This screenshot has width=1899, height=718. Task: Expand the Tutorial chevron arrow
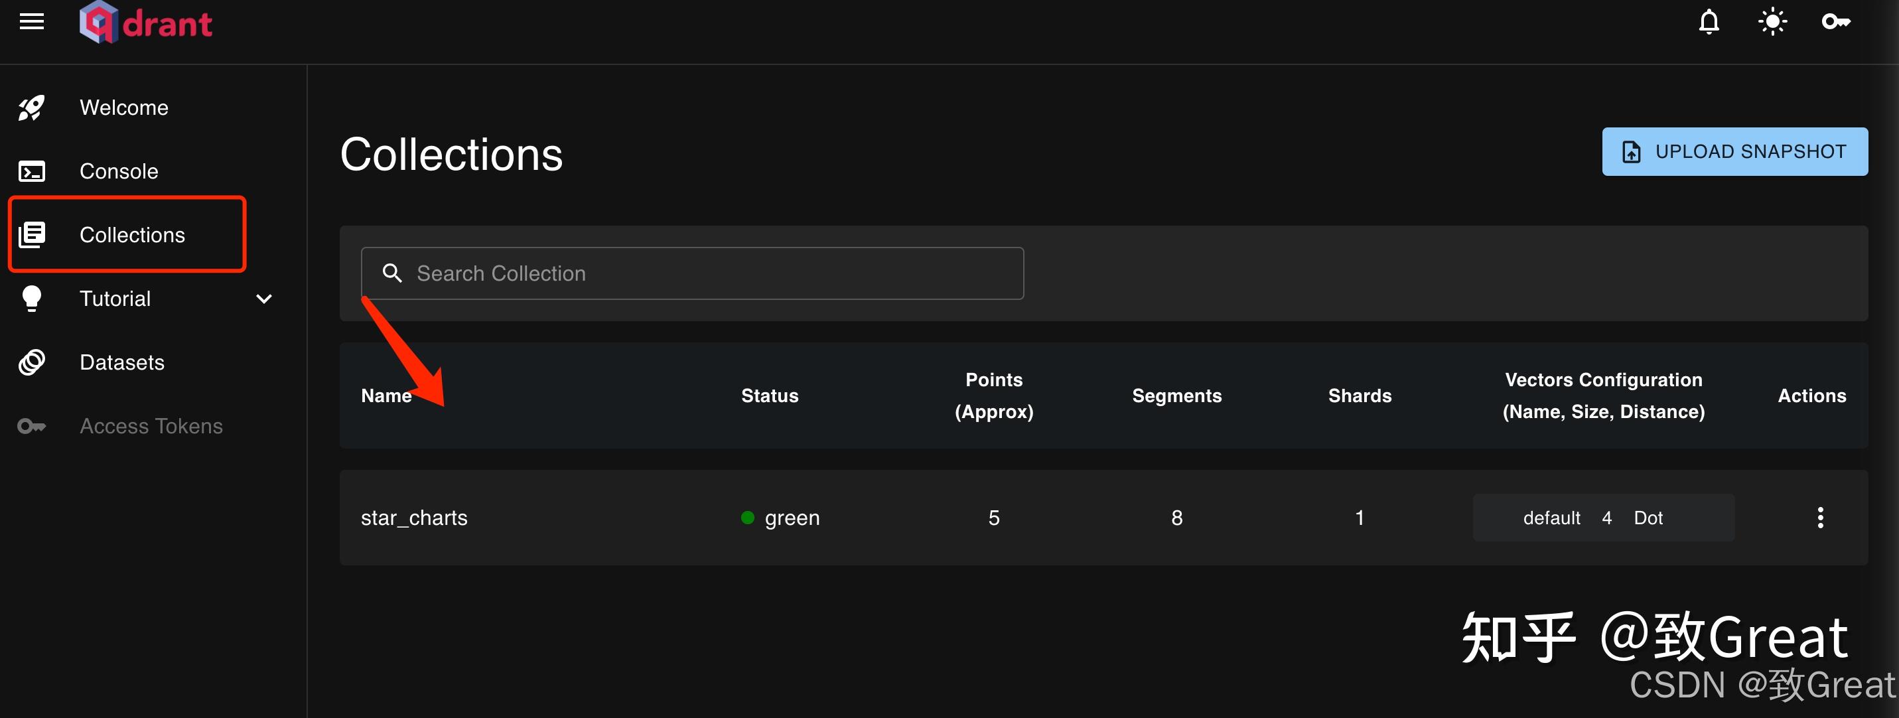(264, 299)
